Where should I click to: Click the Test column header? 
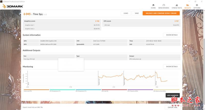click(25, 56)
